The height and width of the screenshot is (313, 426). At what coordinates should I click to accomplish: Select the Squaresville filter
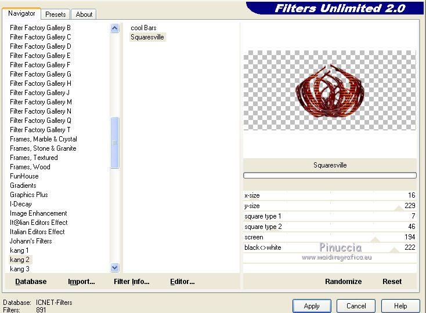pos(147,37)
